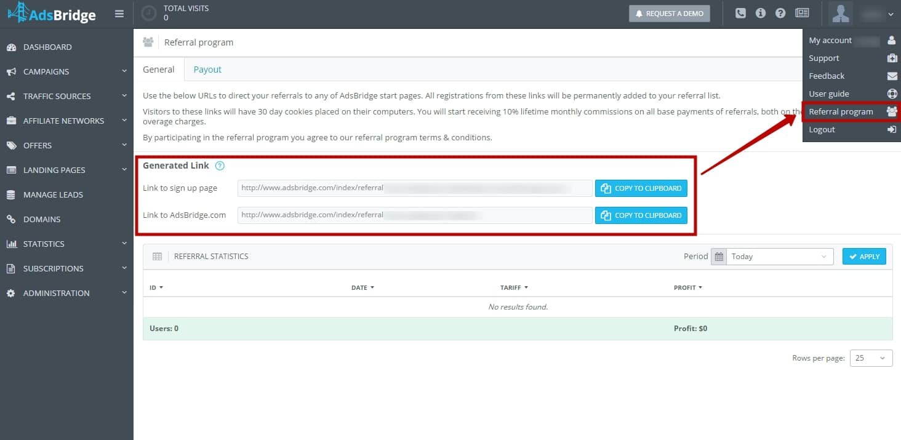Click the Administration gear icon
The width and height of the screenshot is (901, 440).
[11, 293]
